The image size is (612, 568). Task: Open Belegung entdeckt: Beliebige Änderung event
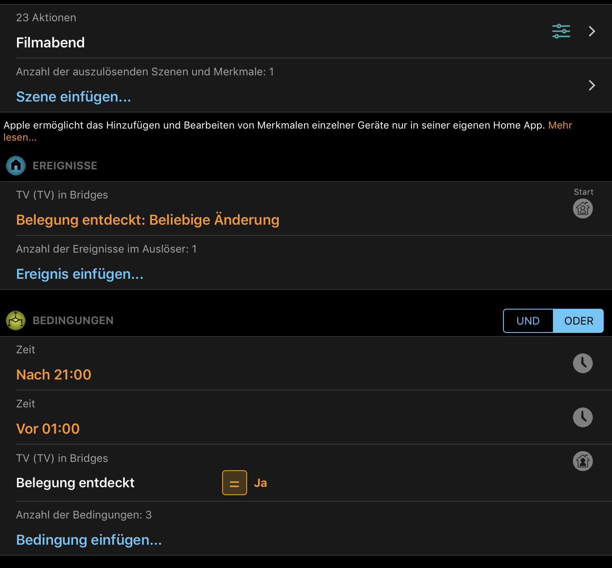pos(148,220)
